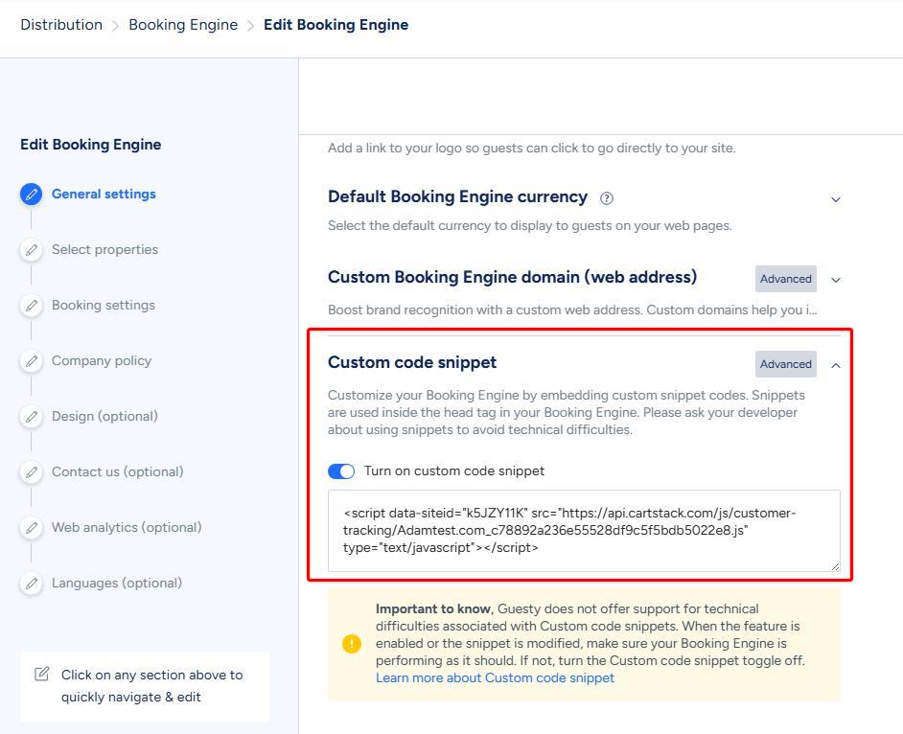Open Design (optional) step
Screen dimensions: 903x734
coord(104,416)
